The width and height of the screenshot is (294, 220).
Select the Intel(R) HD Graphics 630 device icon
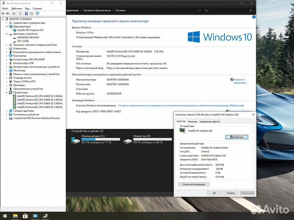pos(14,30)
